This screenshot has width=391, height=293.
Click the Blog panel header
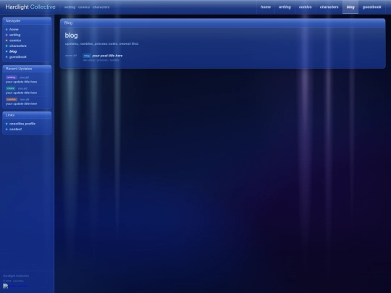coord(223,23)
